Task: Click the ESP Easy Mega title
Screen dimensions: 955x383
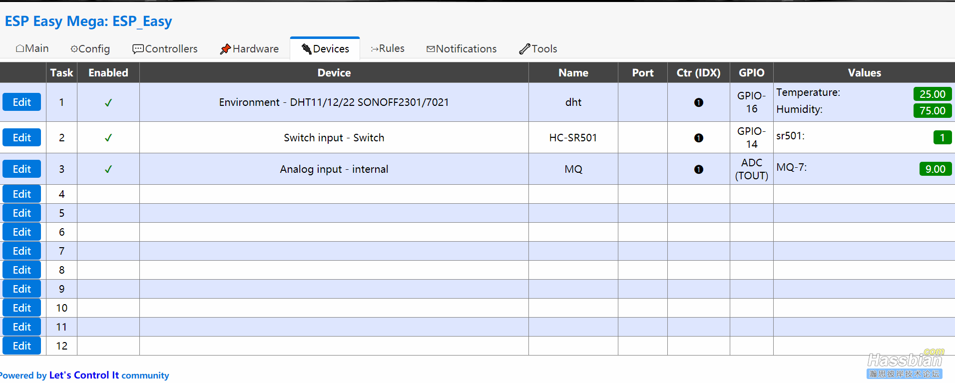Action: 88,21
